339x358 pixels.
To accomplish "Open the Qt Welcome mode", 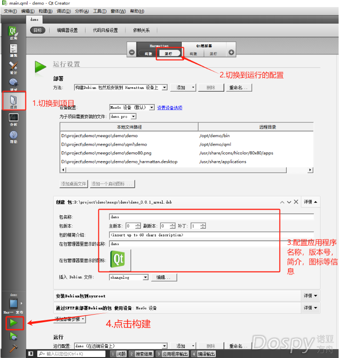I will [13, 33].
